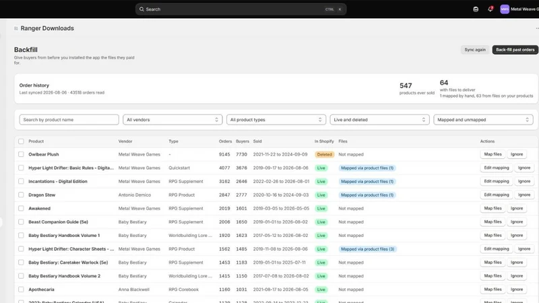The image size is (539, 303).
Task: Click Ignore for Apothecaria
Action: 517,290
